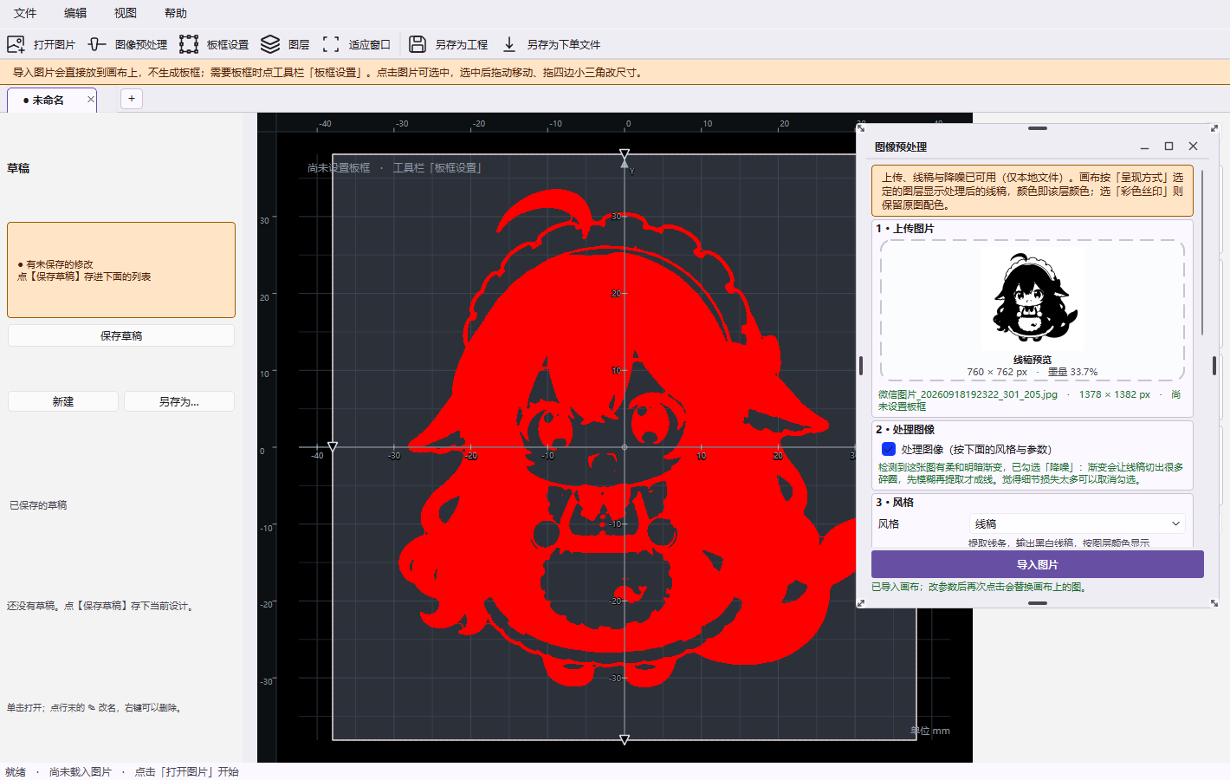Minimize the 图像预处理 dialog

(x=1144, y=146)
